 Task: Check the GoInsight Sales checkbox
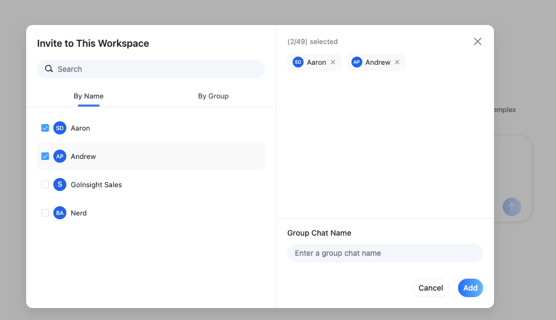click(45, 184)
